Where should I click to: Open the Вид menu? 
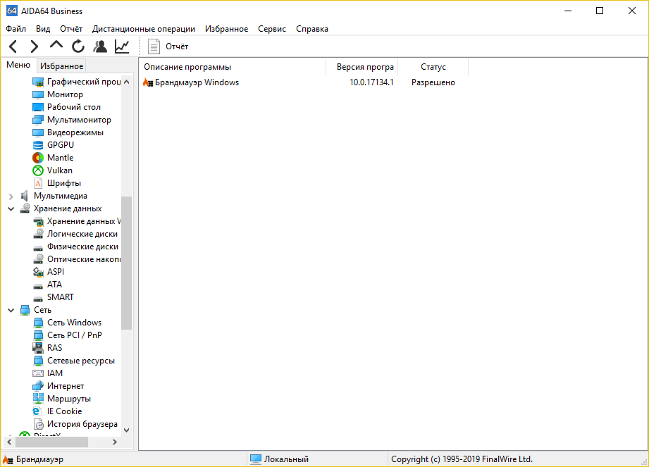[42, 29]
